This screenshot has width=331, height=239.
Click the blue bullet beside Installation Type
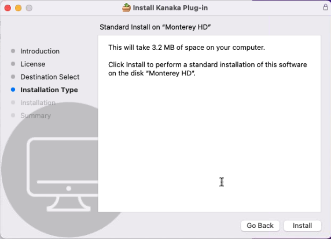(13, 90)
